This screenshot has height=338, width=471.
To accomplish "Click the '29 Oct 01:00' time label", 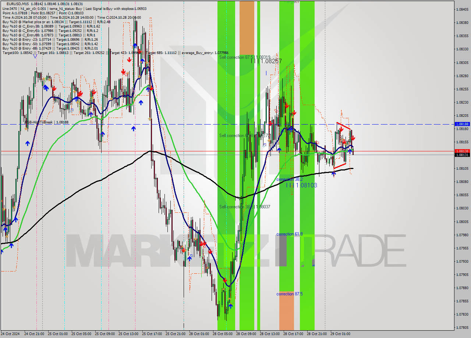I will click(341, 334).
